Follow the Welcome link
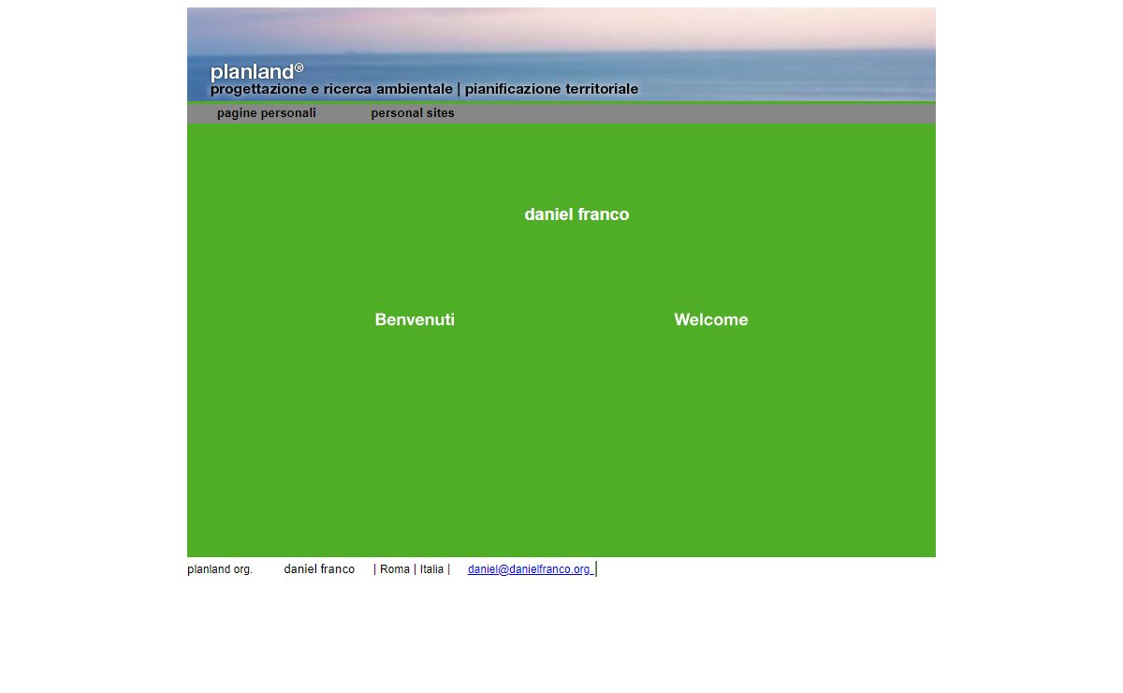1123x693 pixels. pos(711,319)
